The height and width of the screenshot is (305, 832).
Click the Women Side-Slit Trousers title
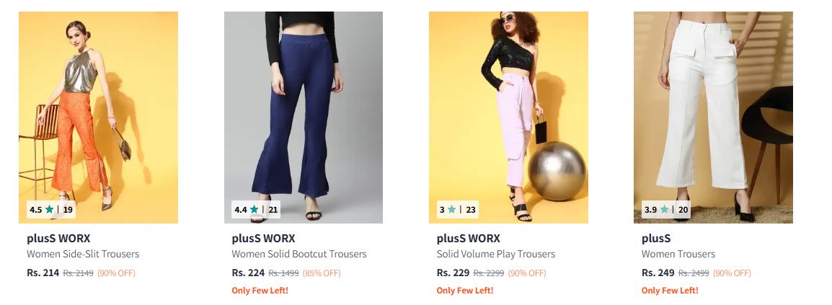(x=83, y=254)
